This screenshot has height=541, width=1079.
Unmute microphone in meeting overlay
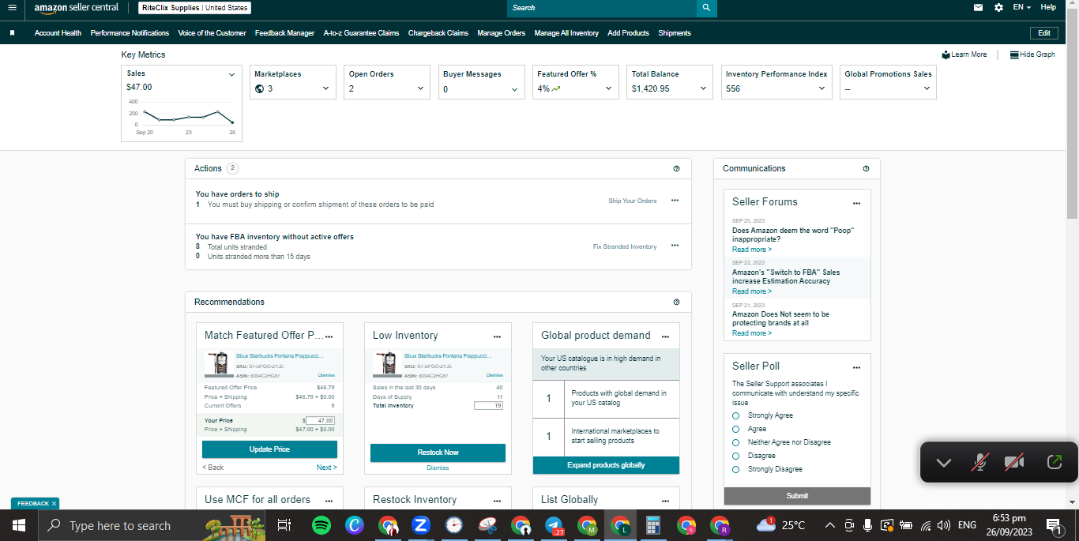pyautogui.click(x=979, y=462)
